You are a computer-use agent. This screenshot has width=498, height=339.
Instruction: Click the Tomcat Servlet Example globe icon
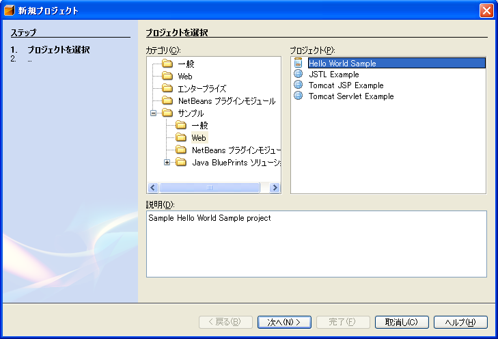tap(299, 95)
